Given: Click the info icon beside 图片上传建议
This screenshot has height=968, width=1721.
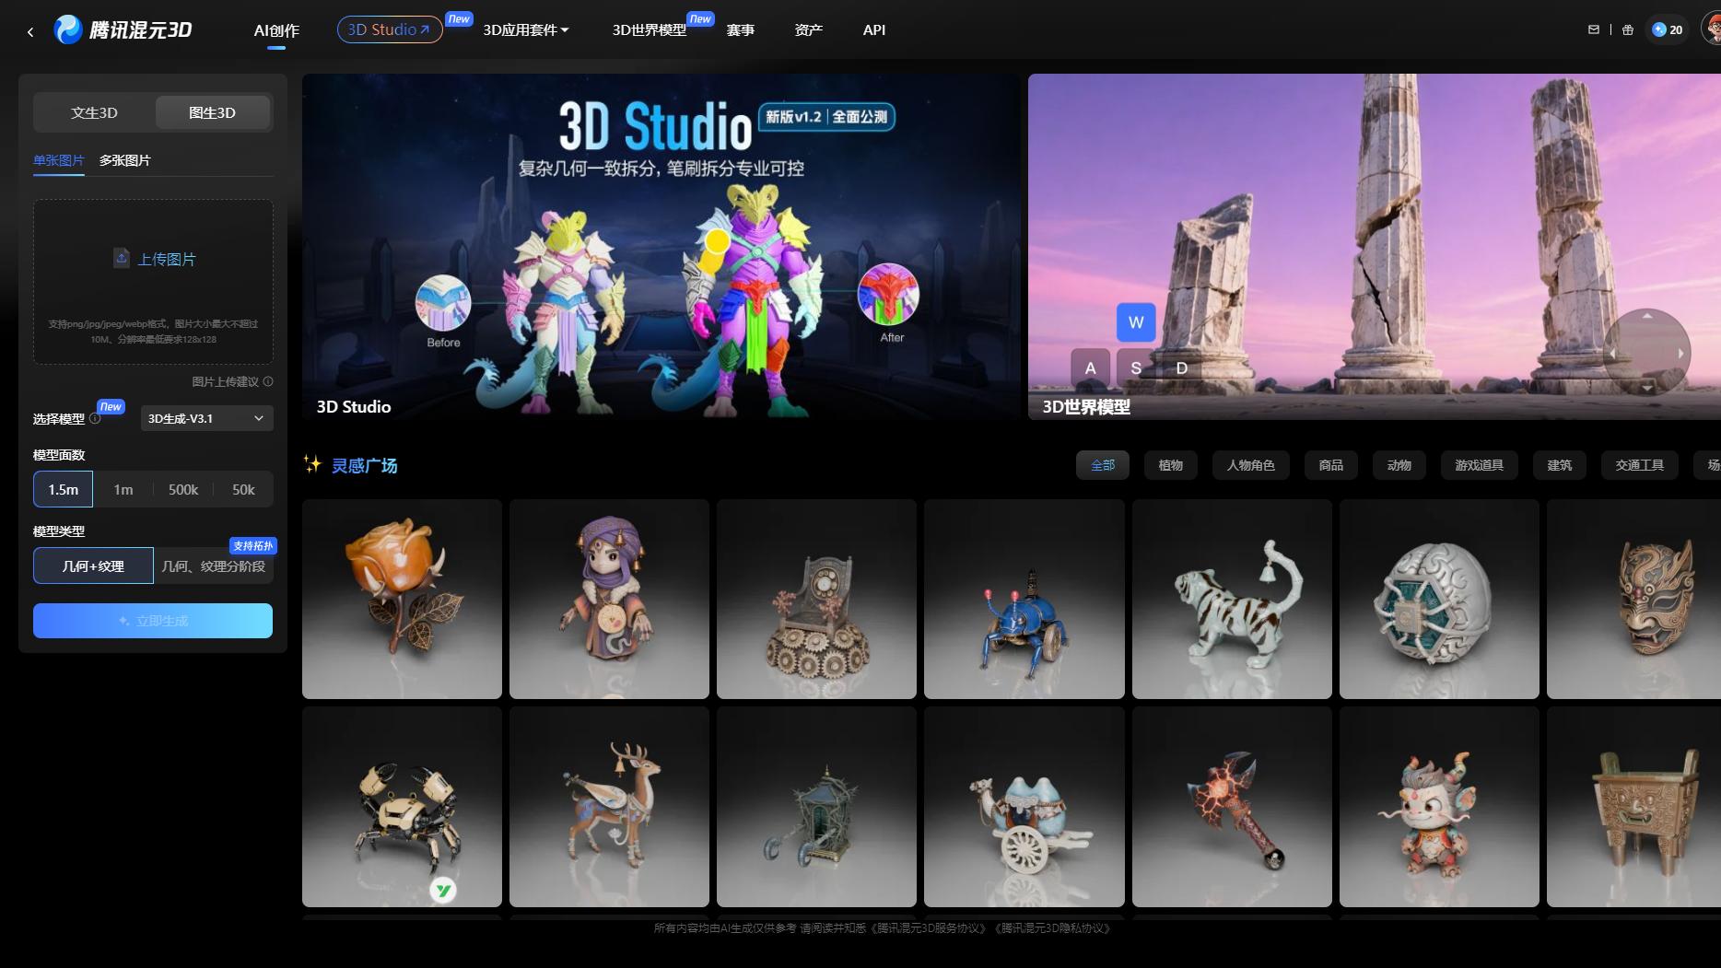Looking at the screenshot, I should point(268,381).
